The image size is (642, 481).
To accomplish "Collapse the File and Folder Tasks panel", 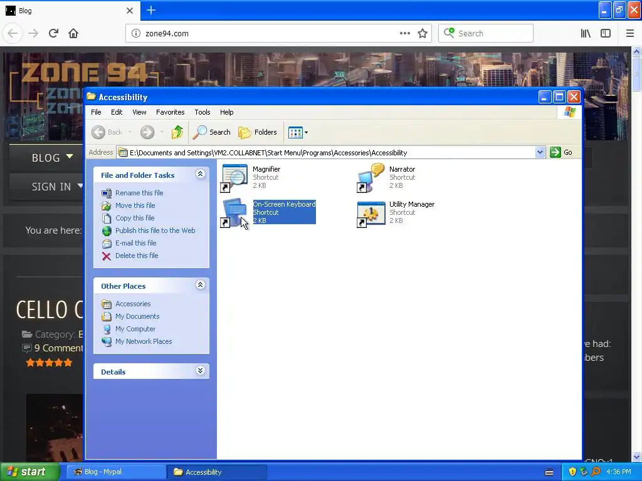I will 200,174.
